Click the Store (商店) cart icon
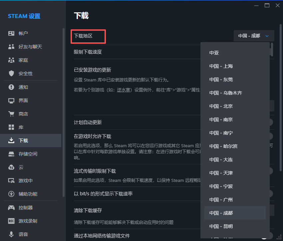This screenshot has height=241, width=283. 11,114
